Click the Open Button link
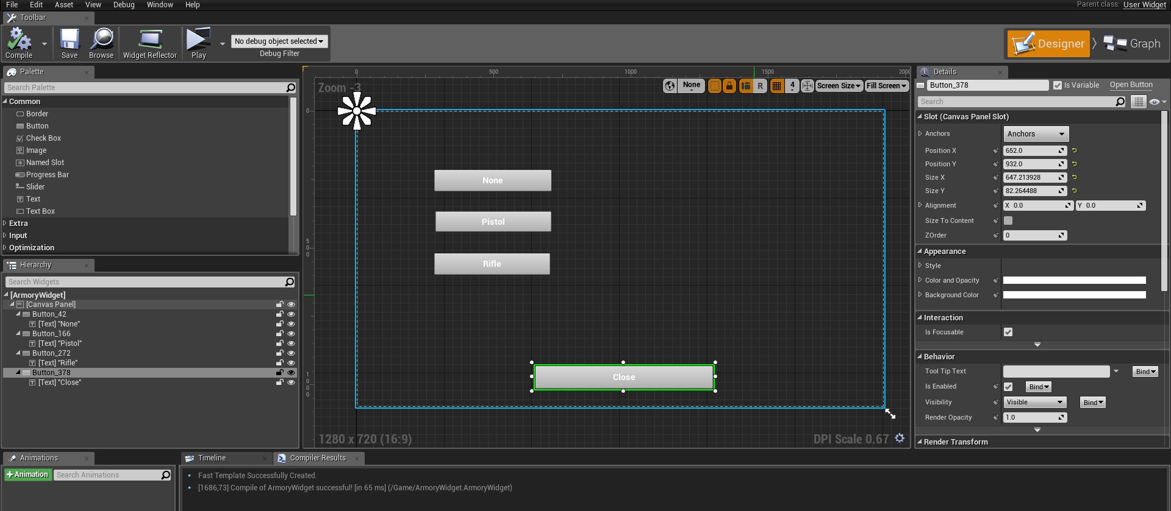This screenshot has height=511, width=1171. pos(1131,85)
